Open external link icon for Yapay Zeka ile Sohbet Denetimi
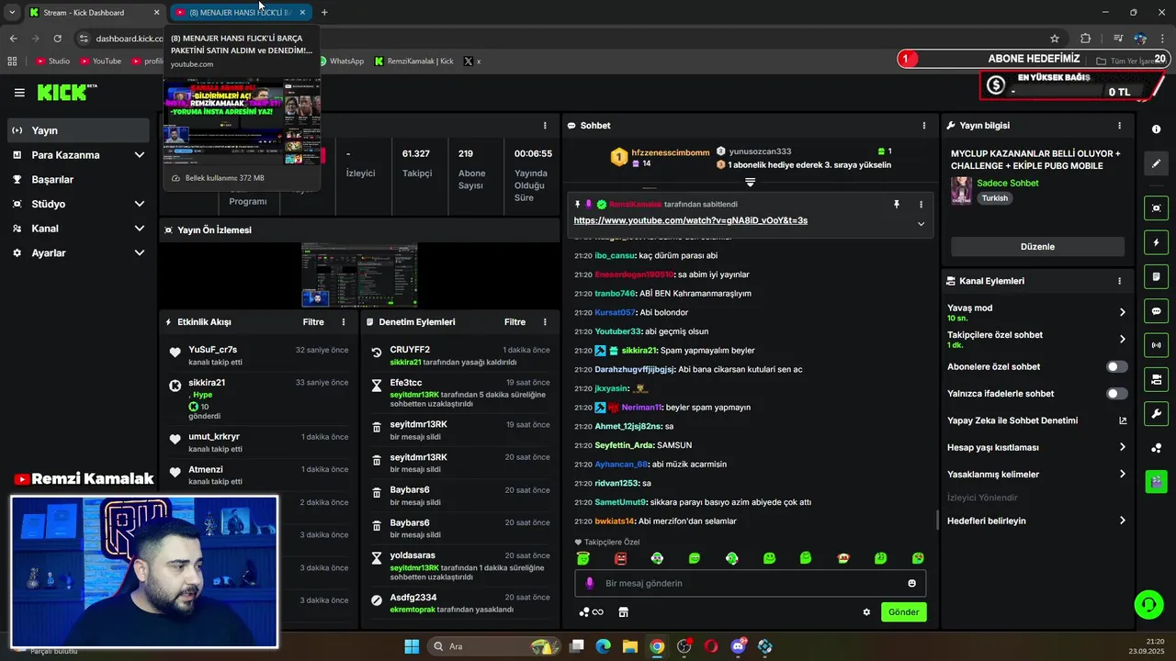Screen dimensions: 1176x661 [1122, 420]
